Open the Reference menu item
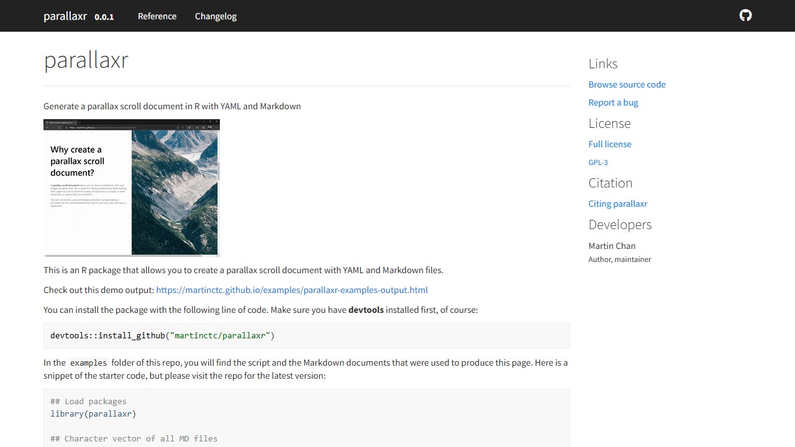795x447 pixels. 157,16
